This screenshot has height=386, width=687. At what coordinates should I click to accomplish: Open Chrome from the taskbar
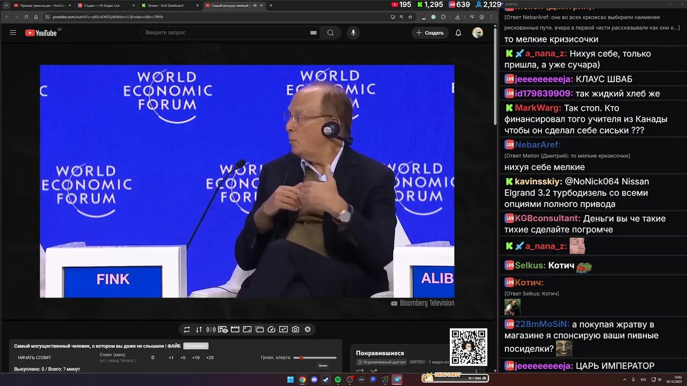(302, 380)
